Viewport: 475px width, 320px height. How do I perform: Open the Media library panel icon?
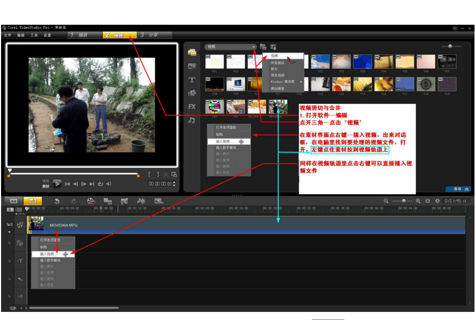[x=192, y=52]
